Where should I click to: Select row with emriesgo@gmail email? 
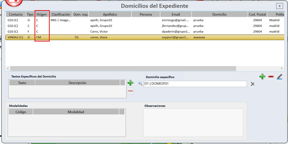tap(145, 20)
